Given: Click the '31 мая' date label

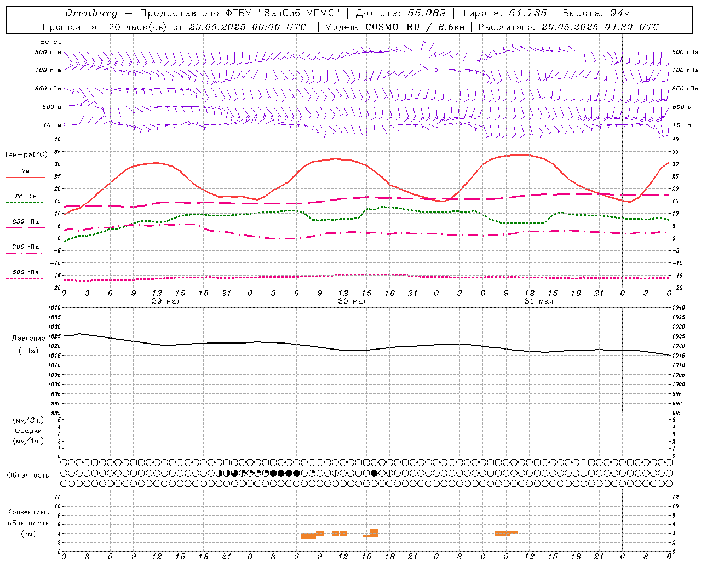Looking at the screenshot, I should pyautogui.click(x=538, y=301).
